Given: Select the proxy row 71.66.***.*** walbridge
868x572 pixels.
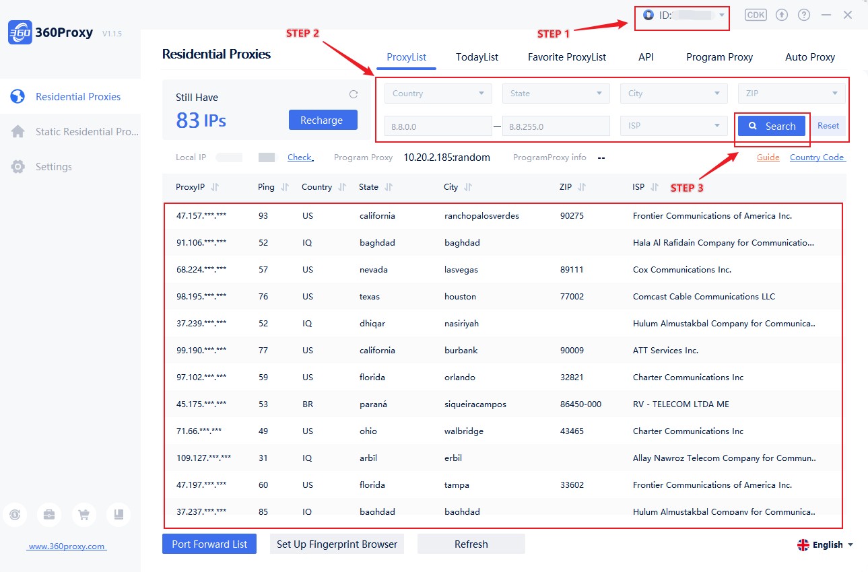Looking at the screenshot, I should pos(503,431).
